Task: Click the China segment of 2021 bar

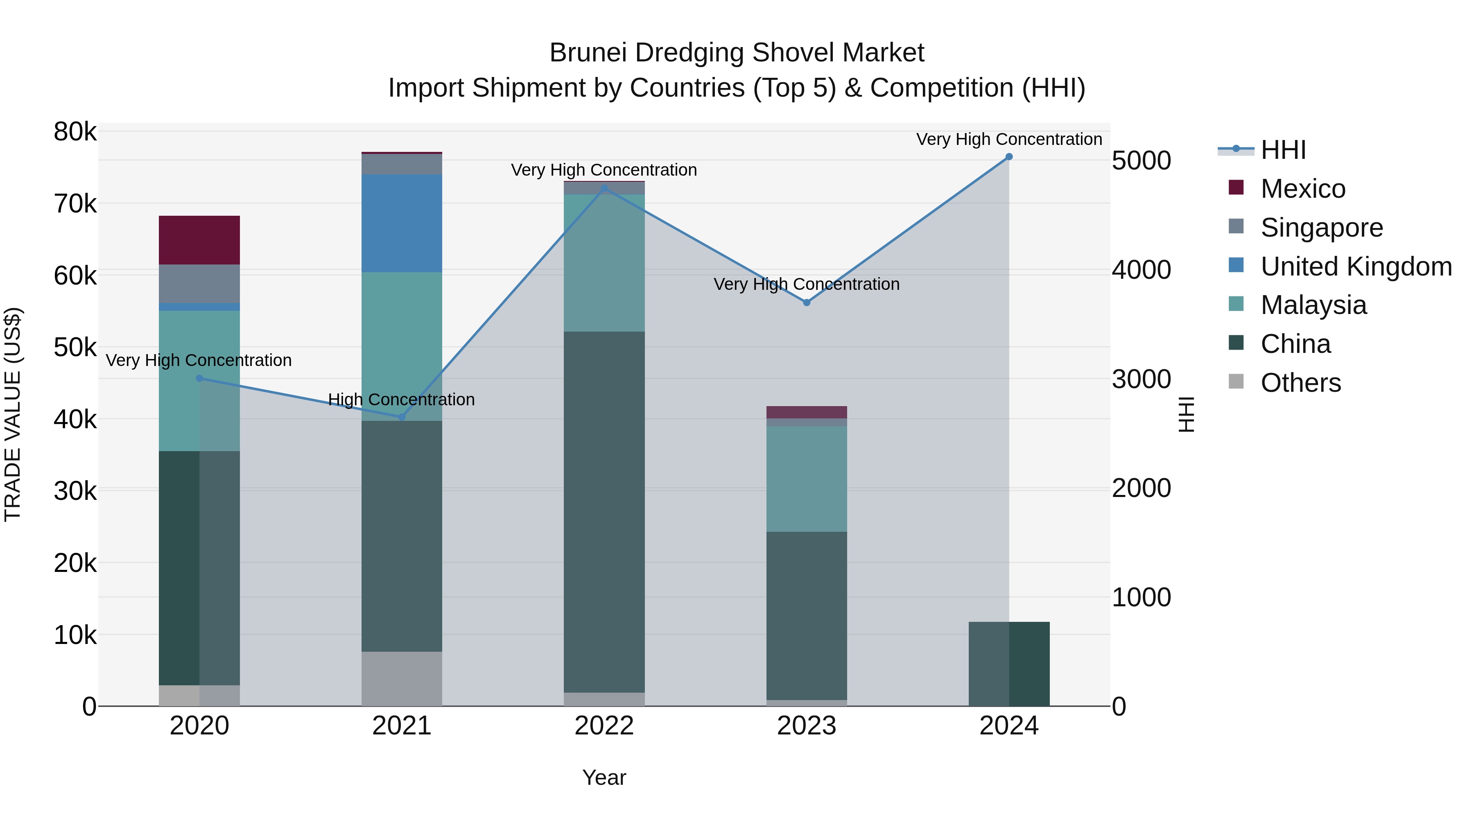Action: tap(402, 537)
